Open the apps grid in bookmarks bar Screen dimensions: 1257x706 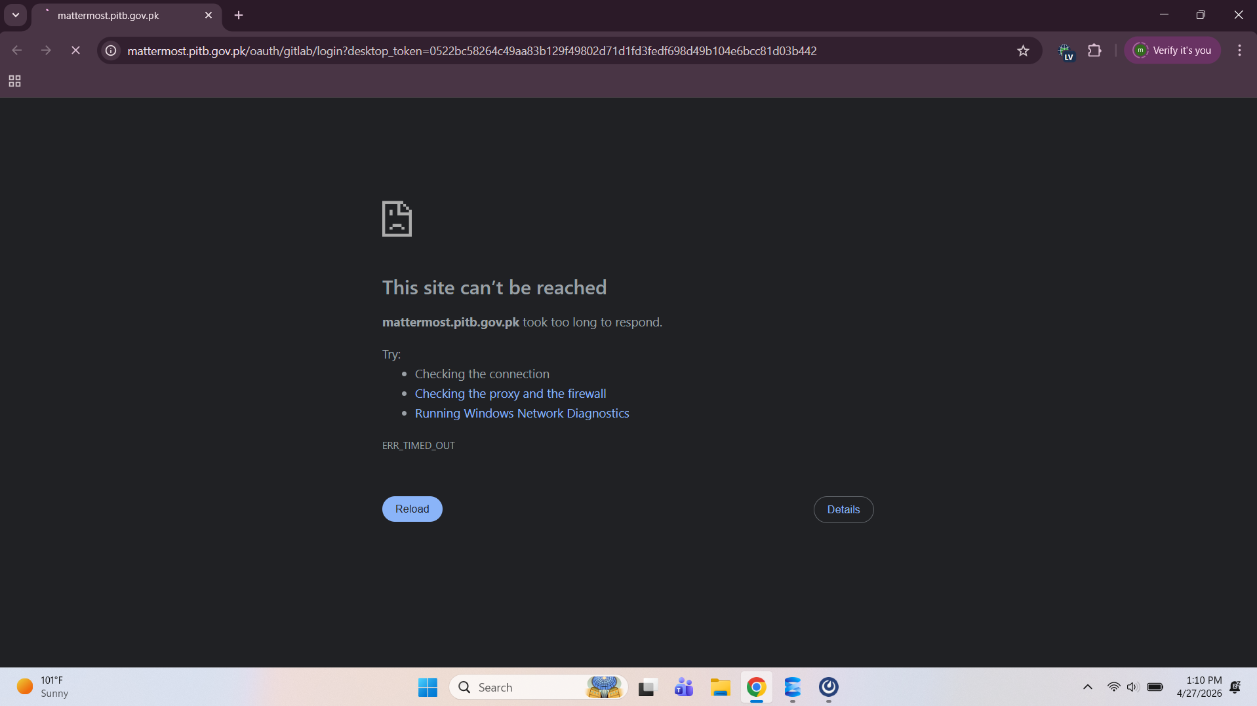click(x=14, y=81)
